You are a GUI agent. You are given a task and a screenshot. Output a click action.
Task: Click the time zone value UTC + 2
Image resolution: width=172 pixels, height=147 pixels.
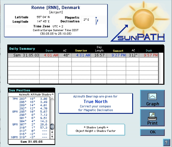[58, 26]
